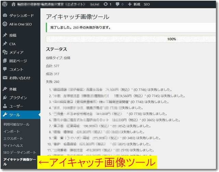The height and width of the screenshot is (172, 219).
Task: Click the 固定ページ pages icon
Action: tap(5, 61)
